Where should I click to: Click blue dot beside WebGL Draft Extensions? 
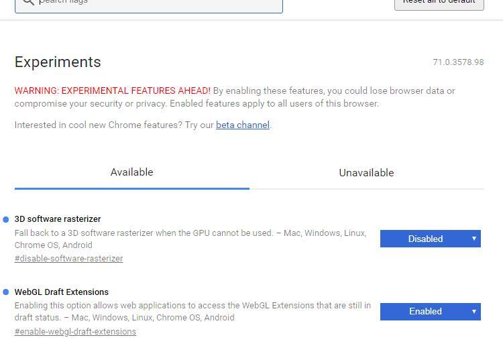pos(6,292)
